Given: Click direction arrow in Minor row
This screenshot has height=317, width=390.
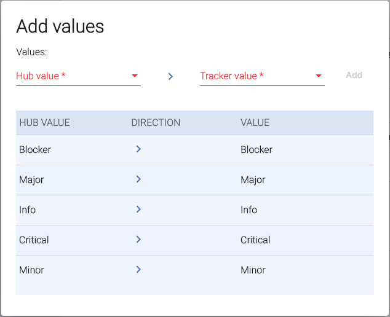Looking at the screenshot, I should pyautogui.click(x=138, y=270).
